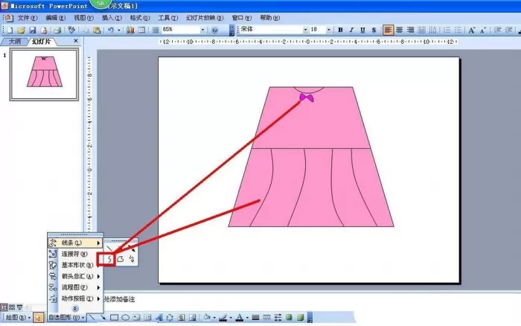Select the Curve tool in lines submenu

[x=109, y=259]
